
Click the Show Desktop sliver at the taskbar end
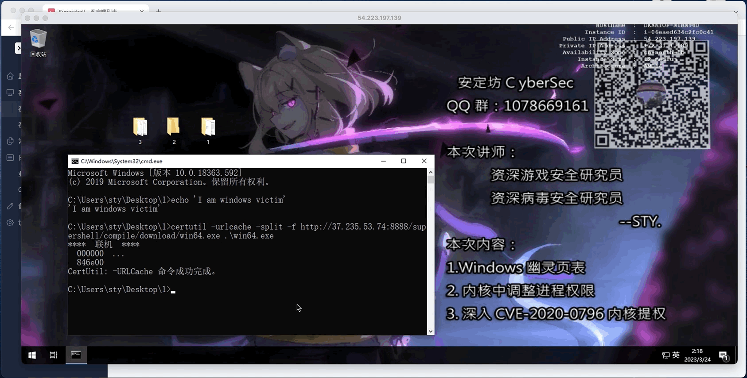(x=736, y=355)
